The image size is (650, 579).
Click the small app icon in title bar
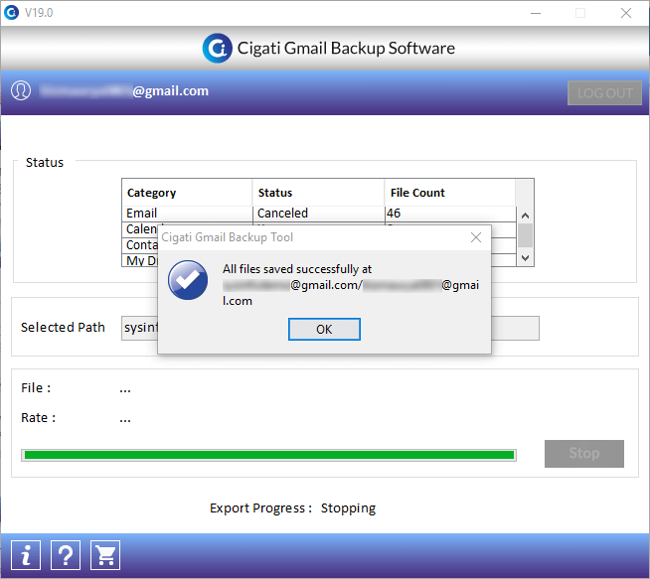[11, 13]
